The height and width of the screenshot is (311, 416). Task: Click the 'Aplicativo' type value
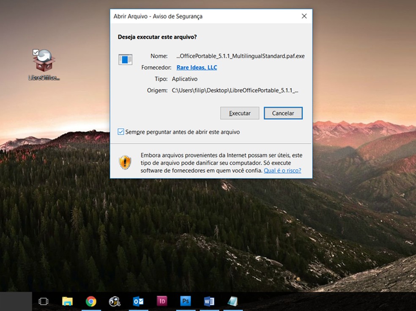(185, 79)
